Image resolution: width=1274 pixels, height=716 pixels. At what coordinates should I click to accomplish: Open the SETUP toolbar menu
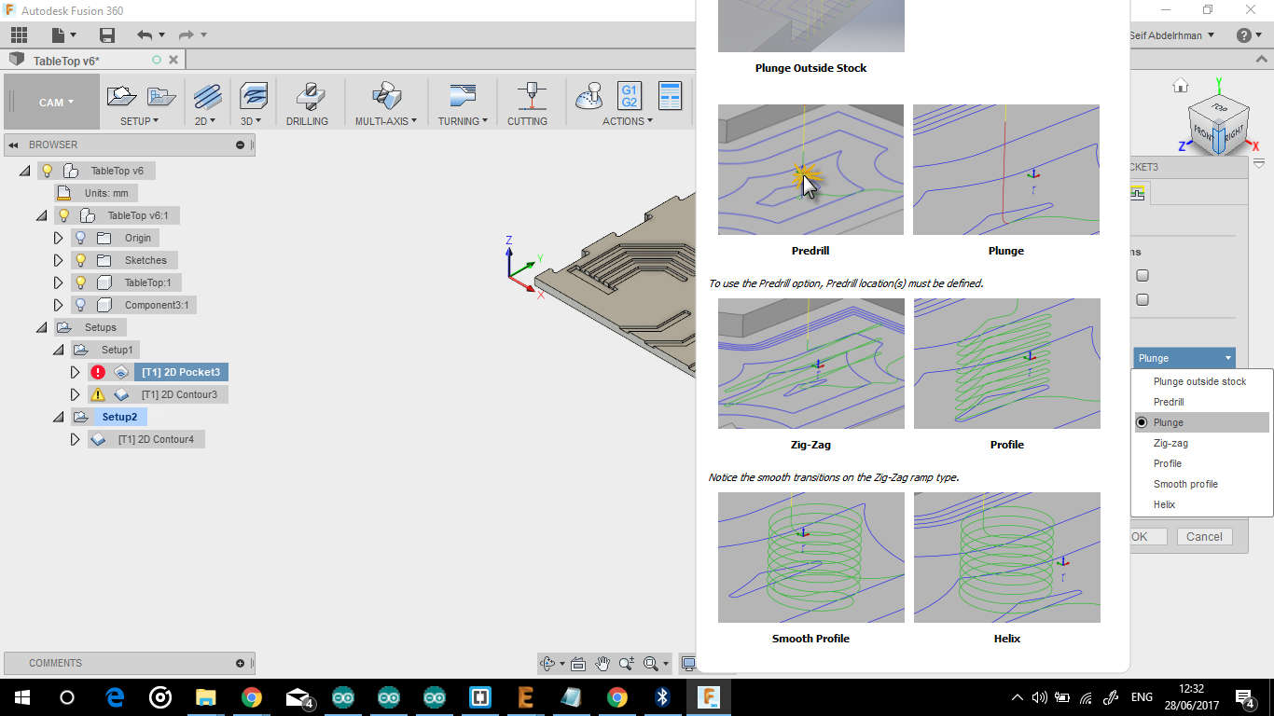(x=139, y=121)
